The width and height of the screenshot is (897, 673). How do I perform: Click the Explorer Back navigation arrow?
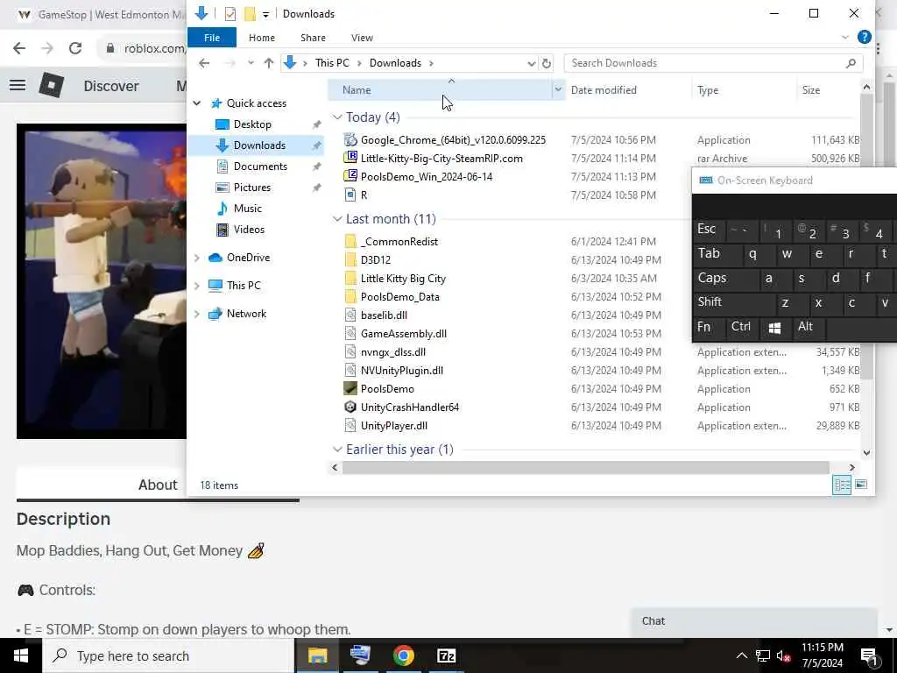click(x=204, y=63)
